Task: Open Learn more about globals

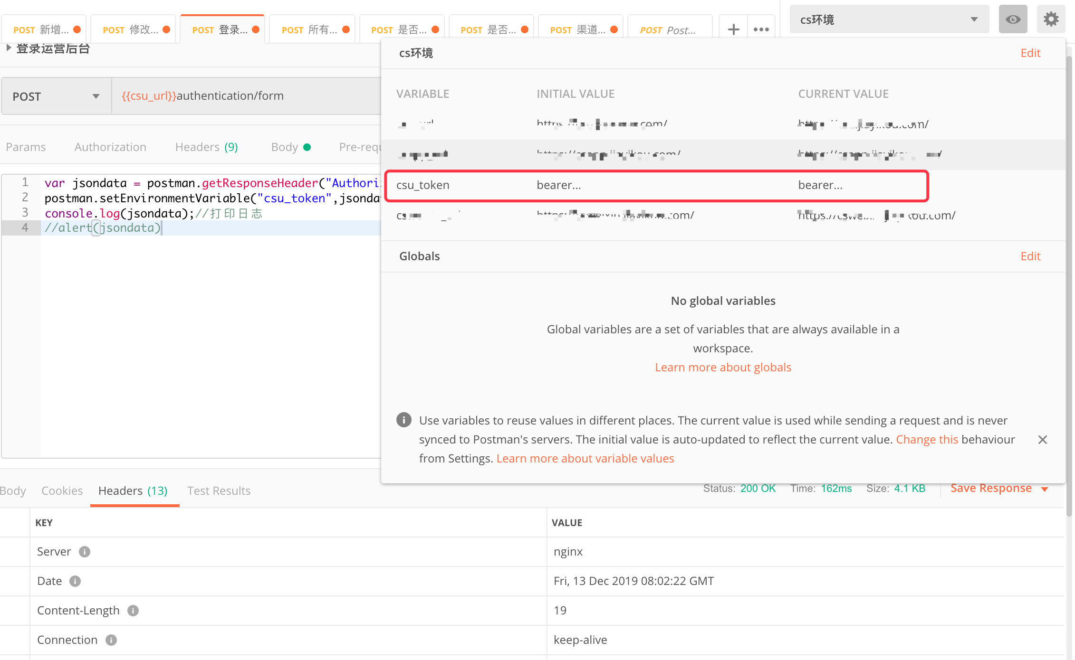Action: point(722,367)
